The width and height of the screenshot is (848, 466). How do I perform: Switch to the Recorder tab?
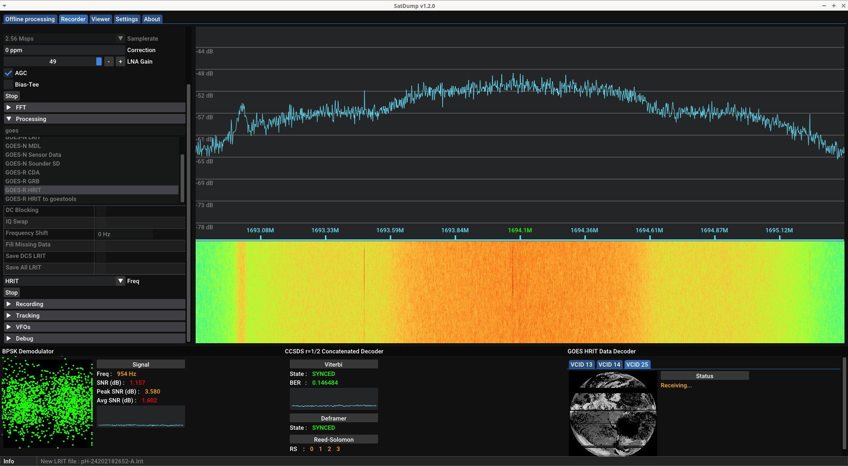(73, 19)
